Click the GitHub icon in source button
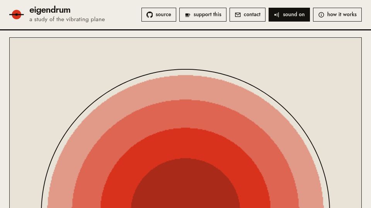The height and width of the screenshot is (208, 371). point(150,15)
